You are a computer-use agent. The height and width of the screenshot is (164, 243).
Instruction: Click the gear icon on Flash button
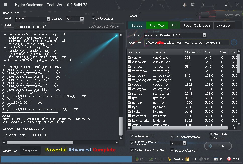(210, 146)
